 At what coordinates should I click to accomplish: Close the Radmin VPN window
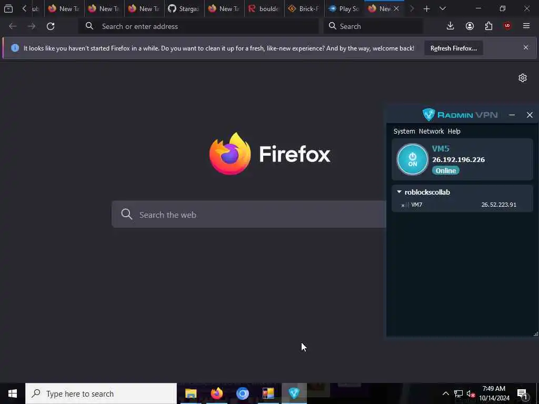pyautogui.click(x=530, y=115)
